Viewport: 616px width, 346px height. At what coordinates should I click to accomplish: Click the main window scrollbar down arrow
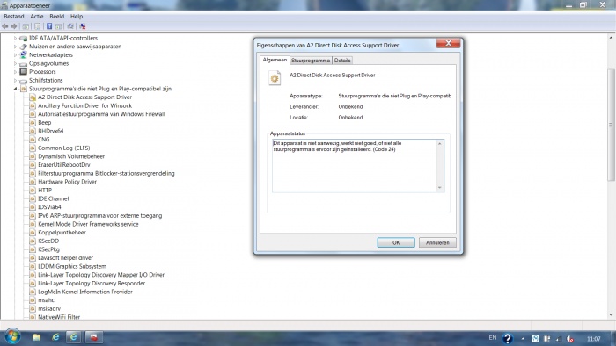[x=611, y=314]
